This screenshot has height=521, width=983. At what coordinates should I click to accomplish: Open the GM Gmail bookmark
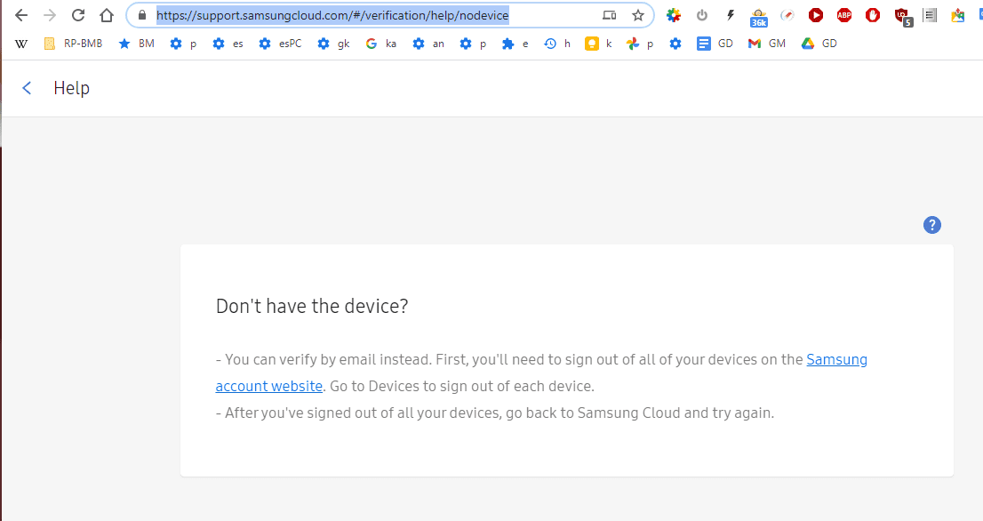[x=767, y=44]
